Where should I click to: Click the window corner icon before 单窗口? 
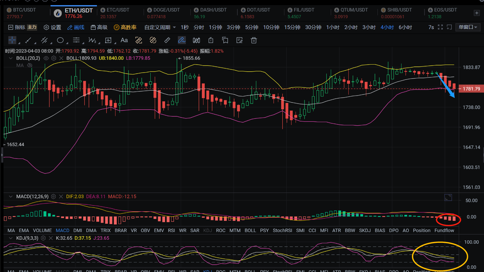coord(449,27)
